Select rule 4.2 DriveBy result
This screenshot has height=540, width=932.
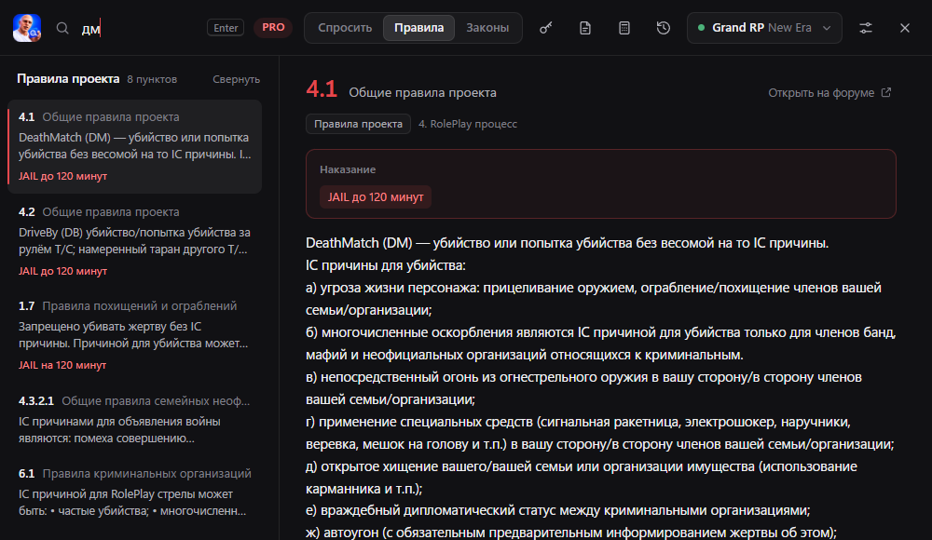135,241
